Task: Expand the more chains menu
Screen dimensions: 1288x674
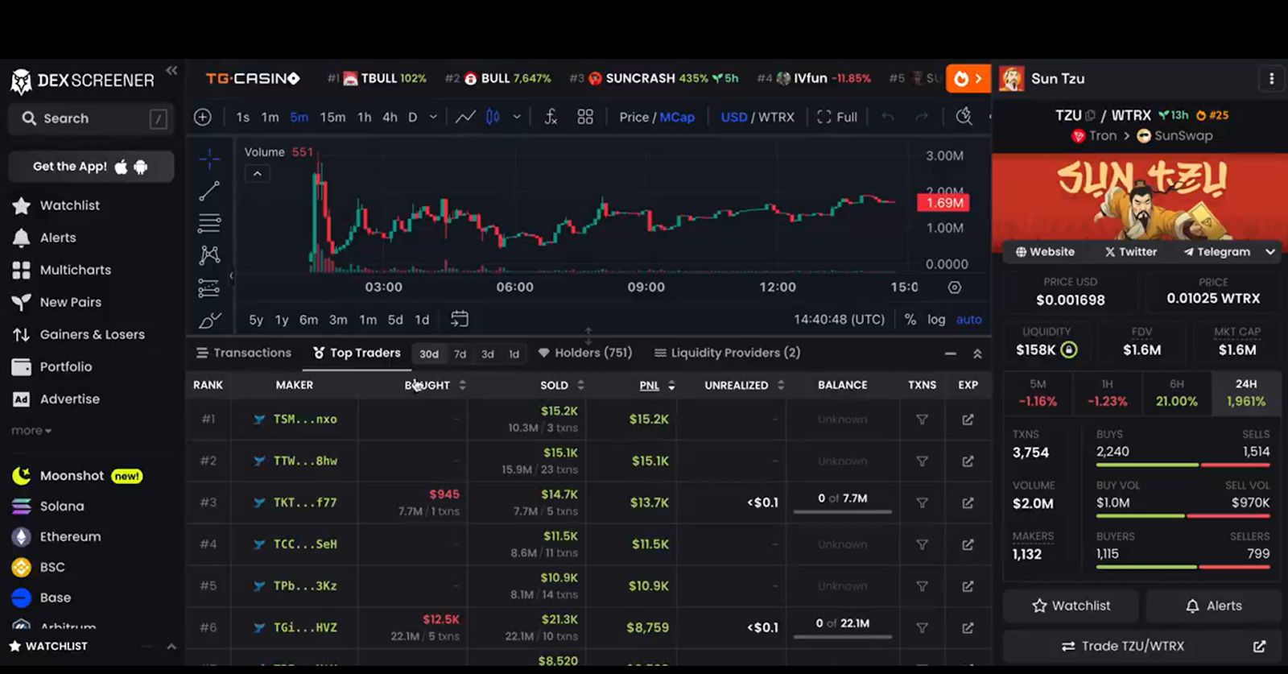Action: (x=31, y=431)
